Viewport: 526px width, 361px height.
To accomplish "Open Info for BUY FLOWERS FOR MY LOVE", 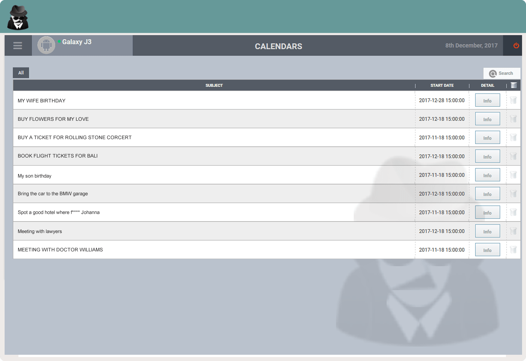I will (487, 119).
